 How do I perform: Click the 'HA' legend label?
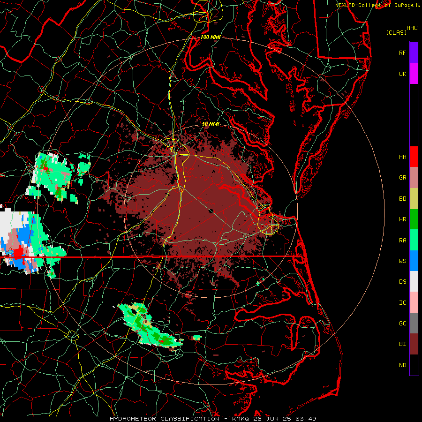click(402, 157)
